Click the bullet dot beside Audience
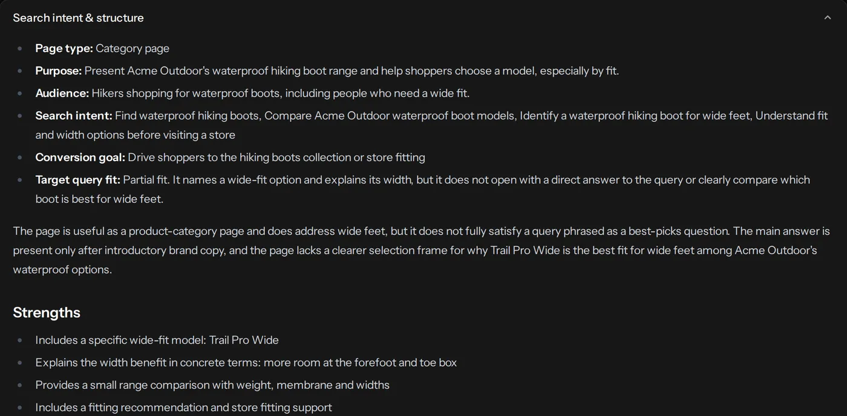The width and height of the screenshot is (847, 416). 20,93
